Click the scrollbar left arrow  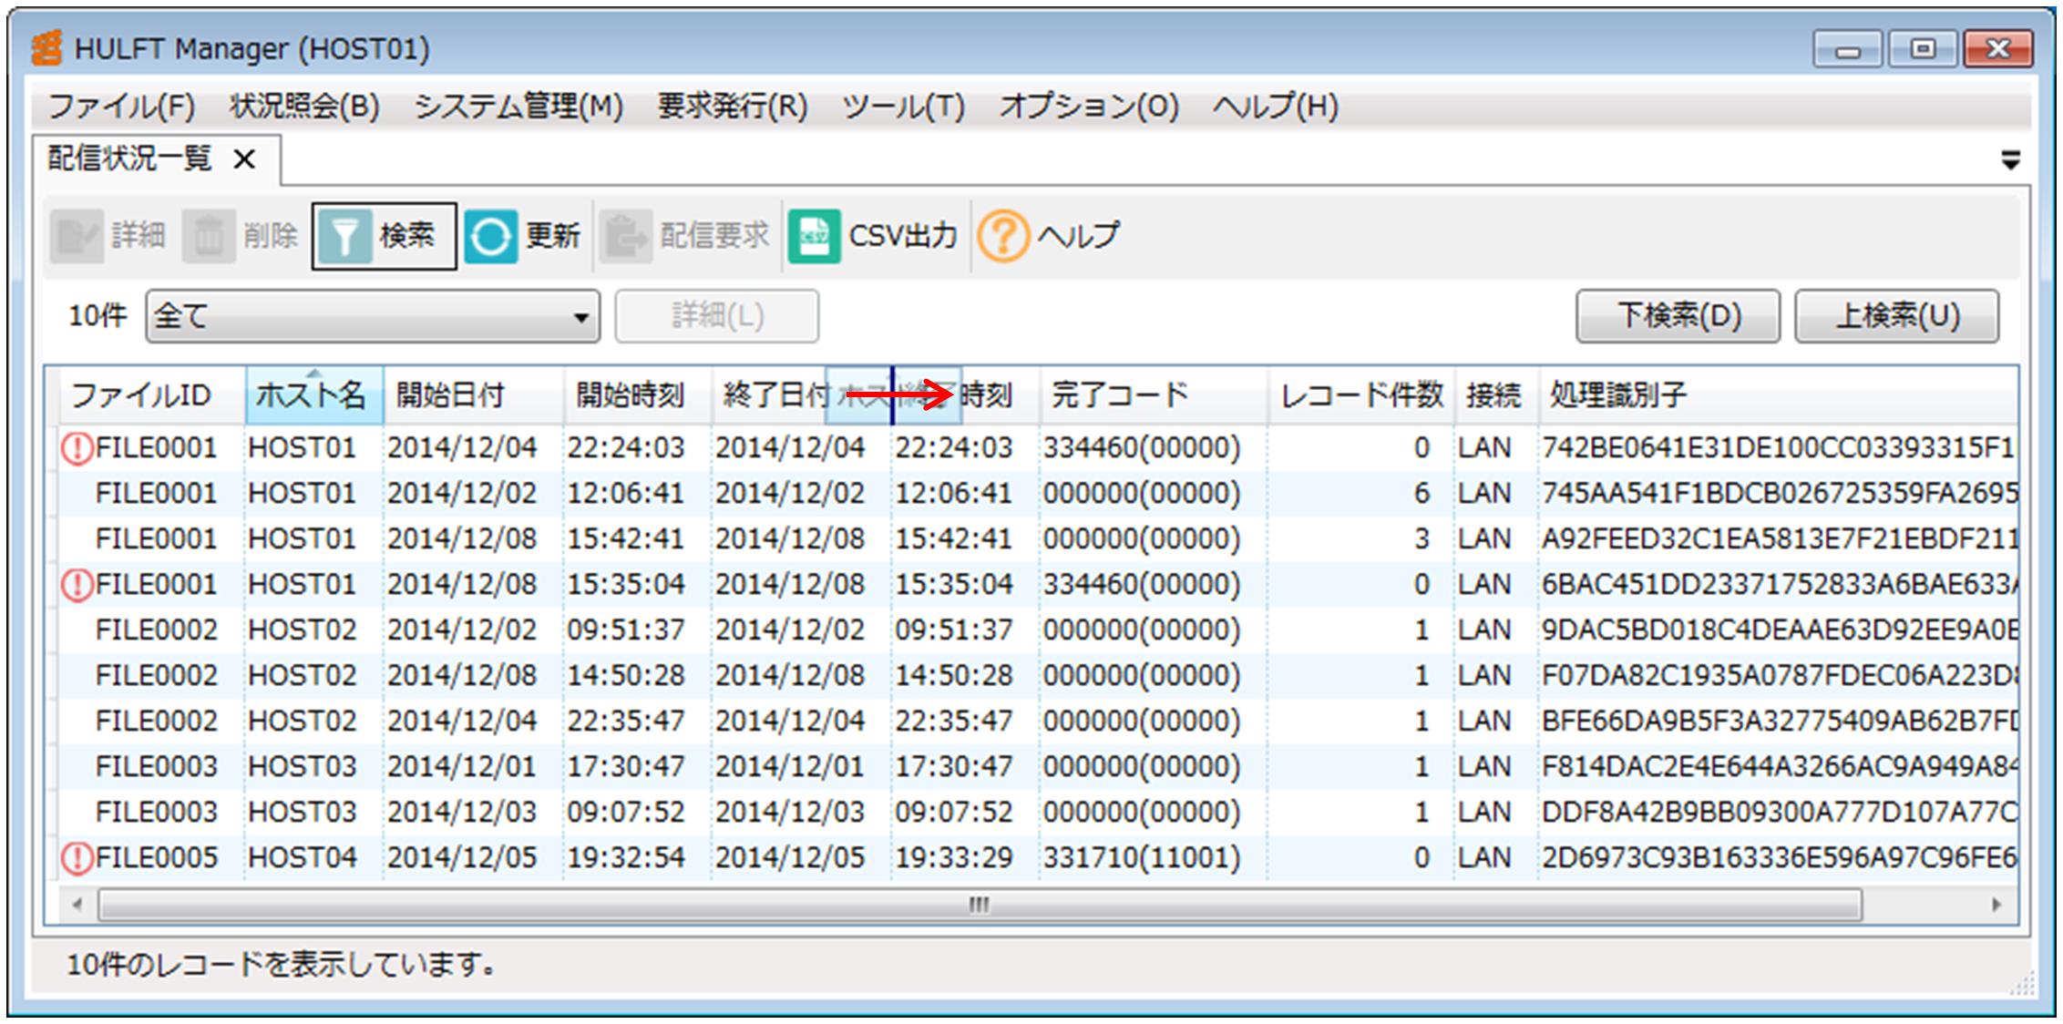[77, 906]
